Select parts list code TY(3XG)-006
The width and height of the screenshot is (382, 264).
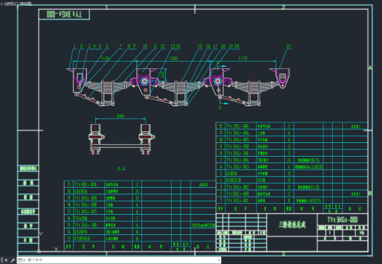[238, 133]
